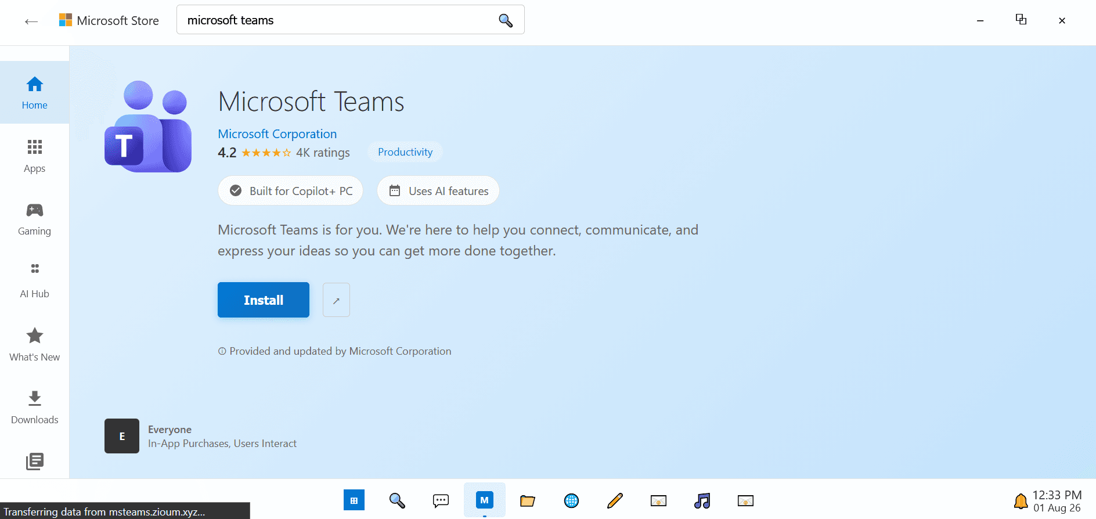Click the share arrow button beside Install
This screenshot has width=1096, height=519.
click(336, 300)
